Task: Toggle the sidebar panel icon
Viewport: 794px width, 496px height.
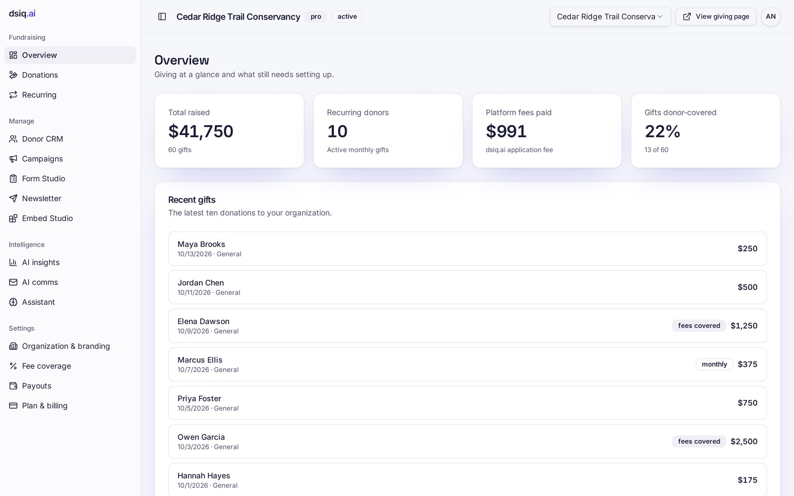Action: (x=162, y=17)
